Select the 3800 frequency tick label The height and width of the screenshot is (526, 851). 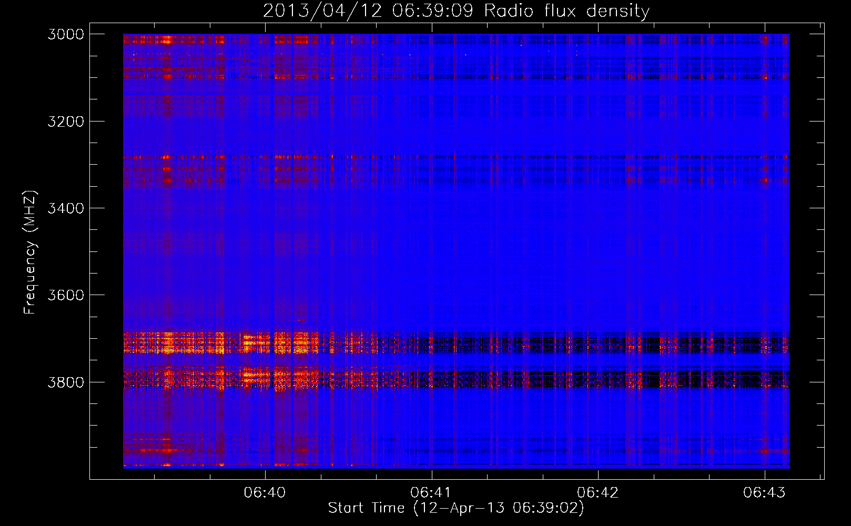66,382
